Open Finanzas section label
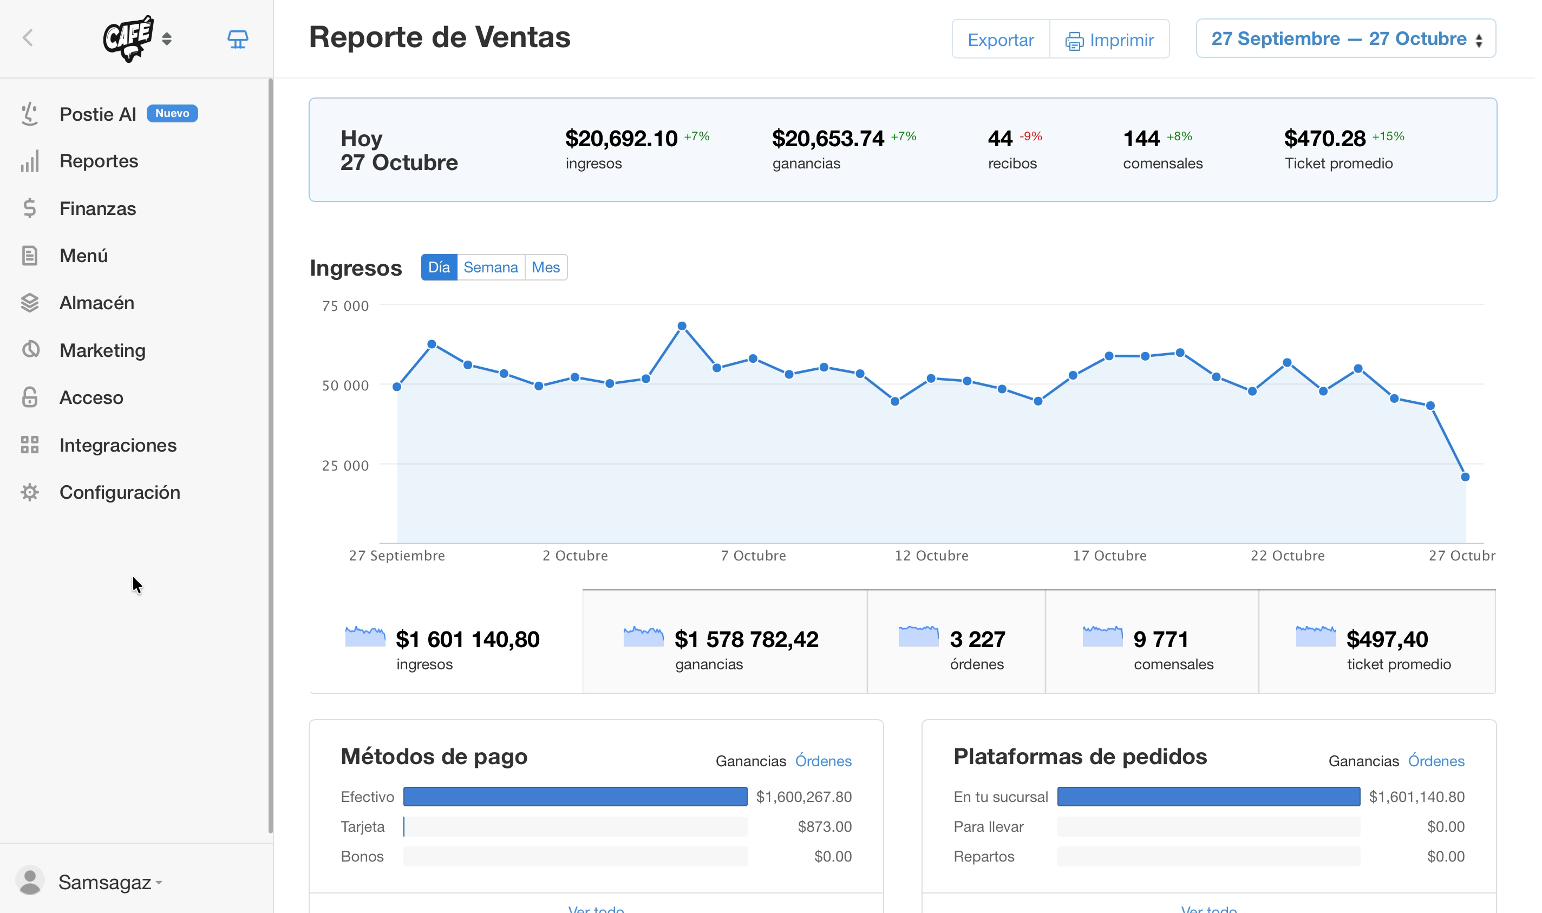 [x=98, y=208]
